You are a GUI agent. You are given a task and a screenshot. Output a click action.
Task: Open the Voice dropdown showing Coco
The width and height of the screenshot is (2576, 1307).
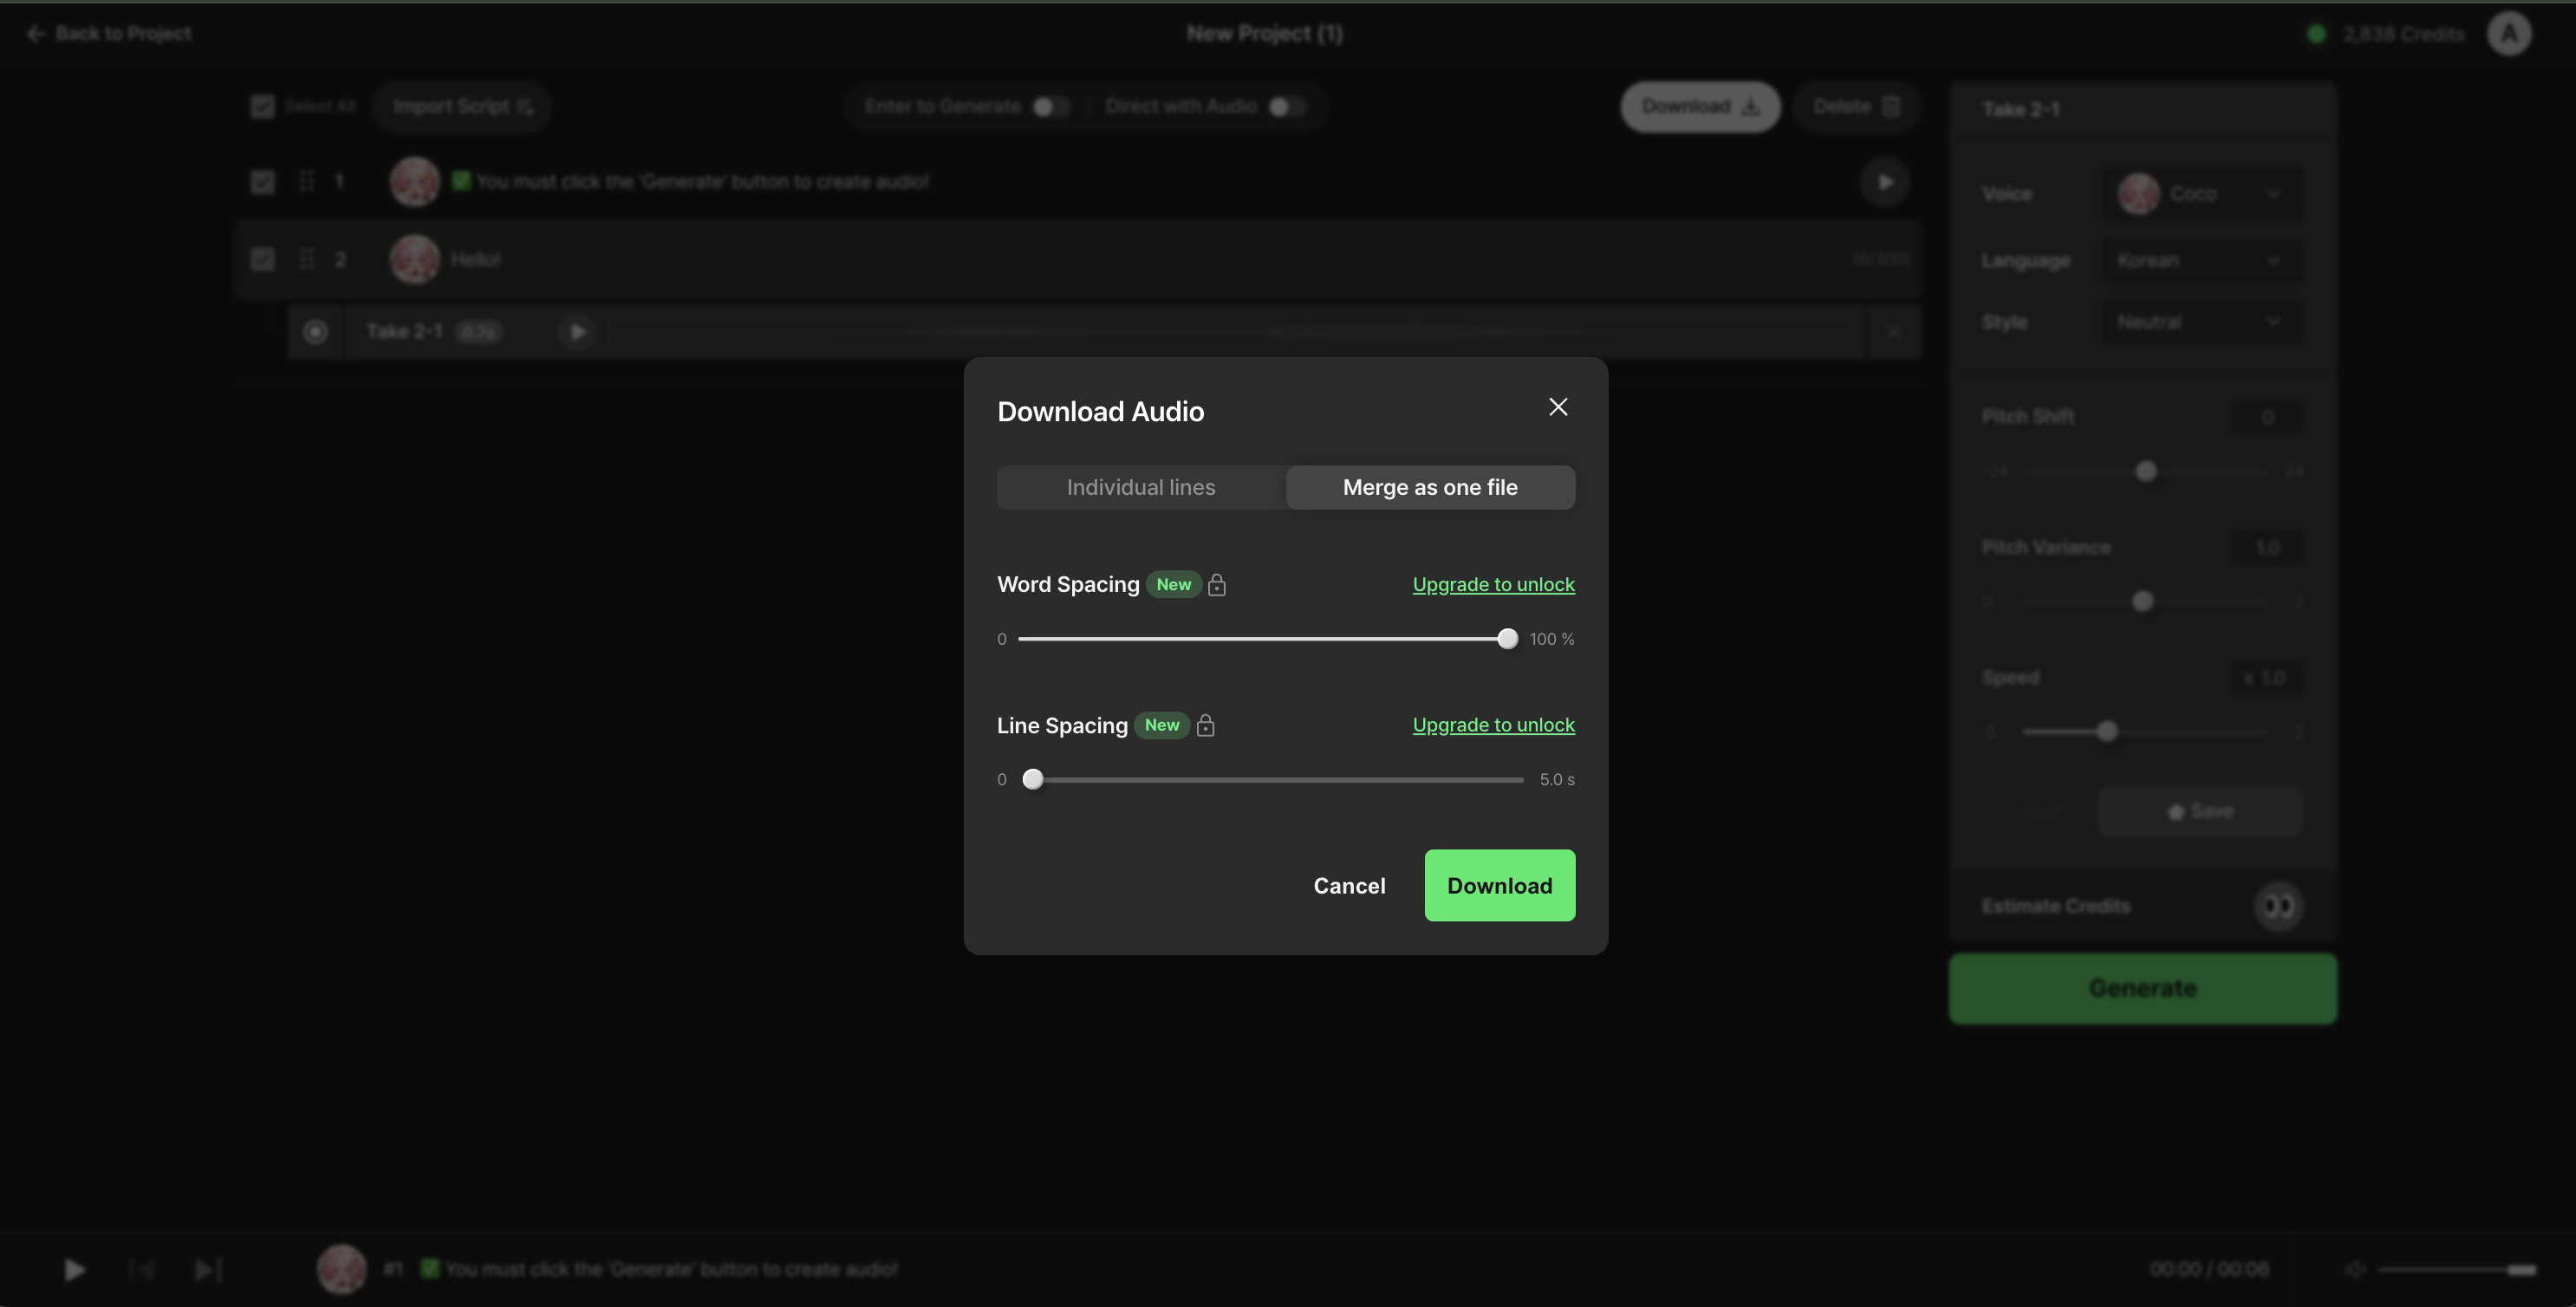(x=2201, y=193)
